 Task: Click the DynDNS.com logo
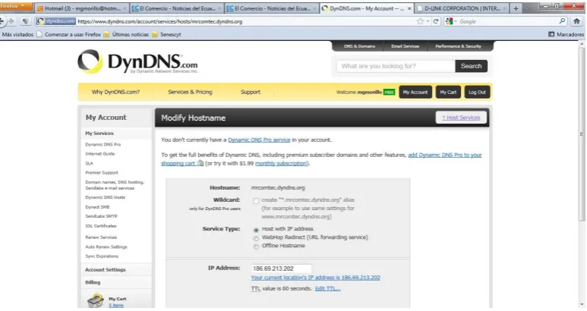137,62
